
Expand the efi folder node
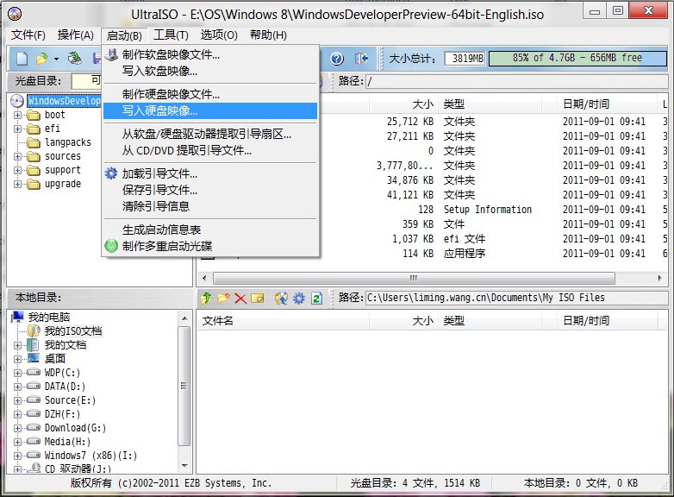[17, 129]
